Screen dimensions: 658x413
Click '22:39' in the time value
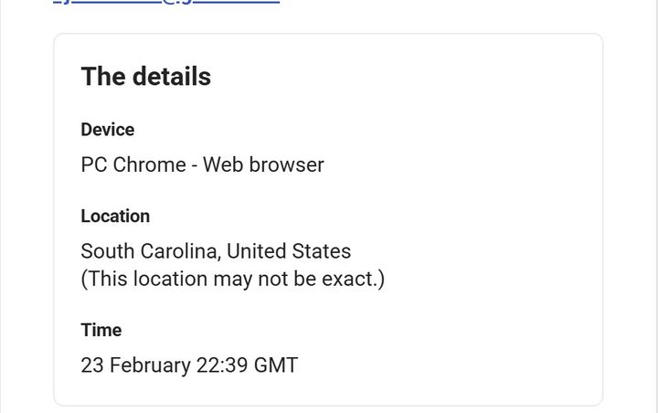click(x=221, y=365)
